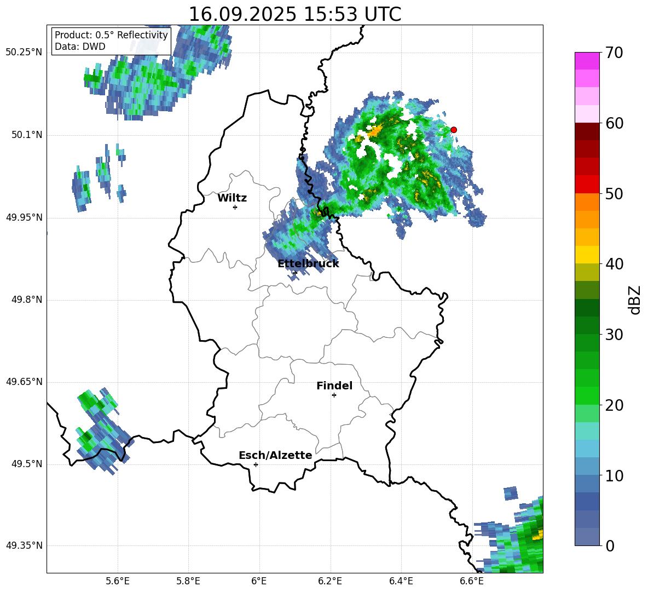Viewport: 648px width, 592px height.
Task: Click the Esch/Alzette city label
Action: coord(275,455)
